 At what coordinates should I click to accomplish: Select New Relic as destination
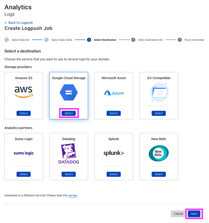(x=159, y=174)
